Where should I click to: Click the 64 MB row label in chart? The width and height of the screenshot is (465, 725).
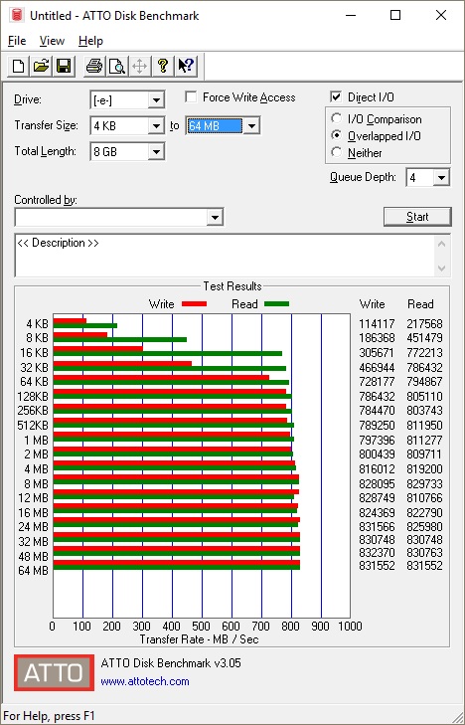pos(33,571)
